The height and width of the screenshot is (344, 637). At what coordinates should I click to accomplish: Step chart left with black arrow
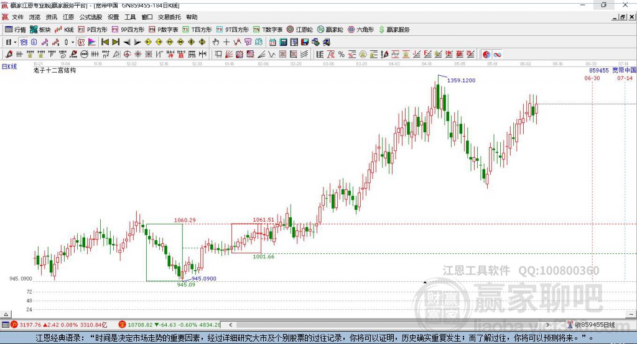click(127, 42)
